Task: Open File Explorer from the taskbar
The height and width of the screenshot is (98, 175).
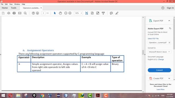Action: click(18, 96)
